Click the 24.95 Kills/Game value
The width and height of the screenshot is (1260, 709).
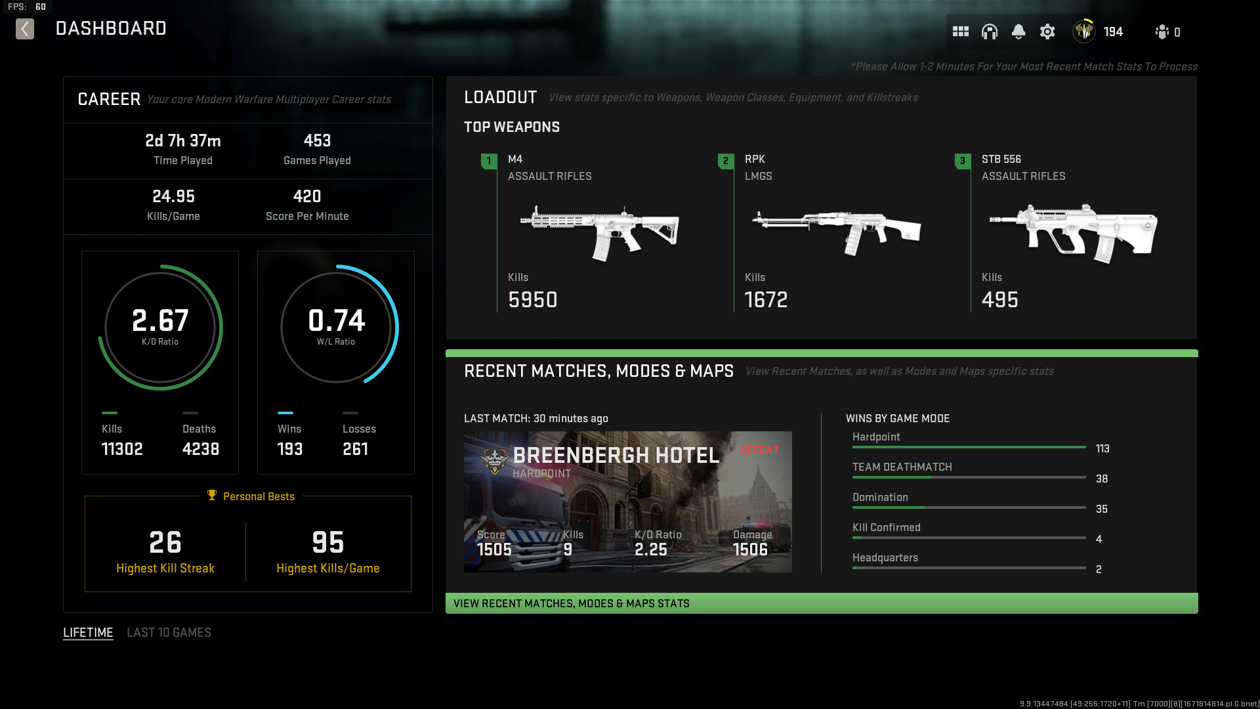tap(173, 197)
